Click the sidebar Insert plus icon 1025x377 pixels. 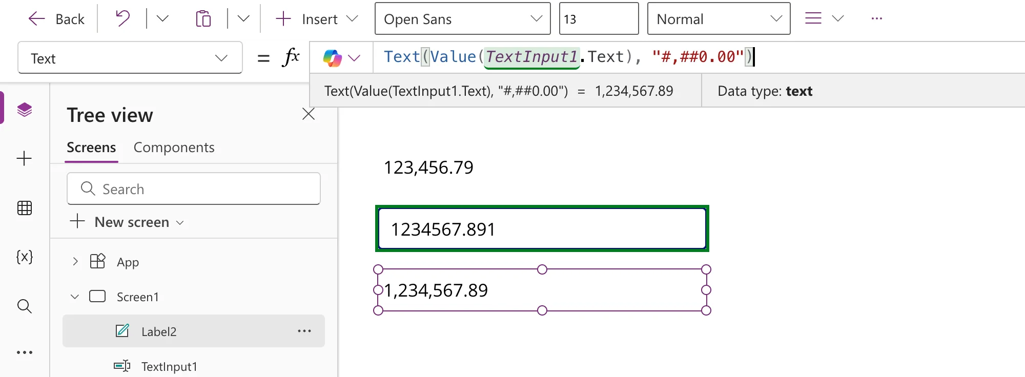pos(25,158)
